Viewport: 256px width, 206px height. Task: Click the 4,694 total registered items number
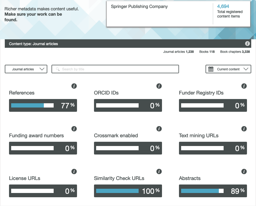click(x=223, y=6)
